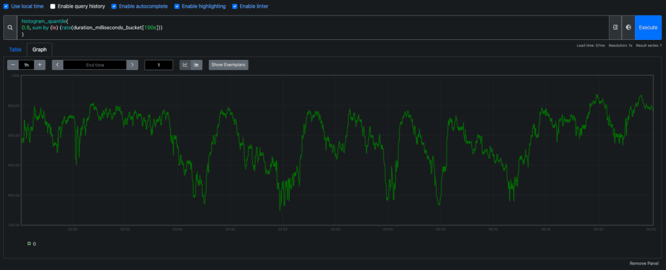Run the query with Execute button
The image size is (666, 270).
pos(648,27)
